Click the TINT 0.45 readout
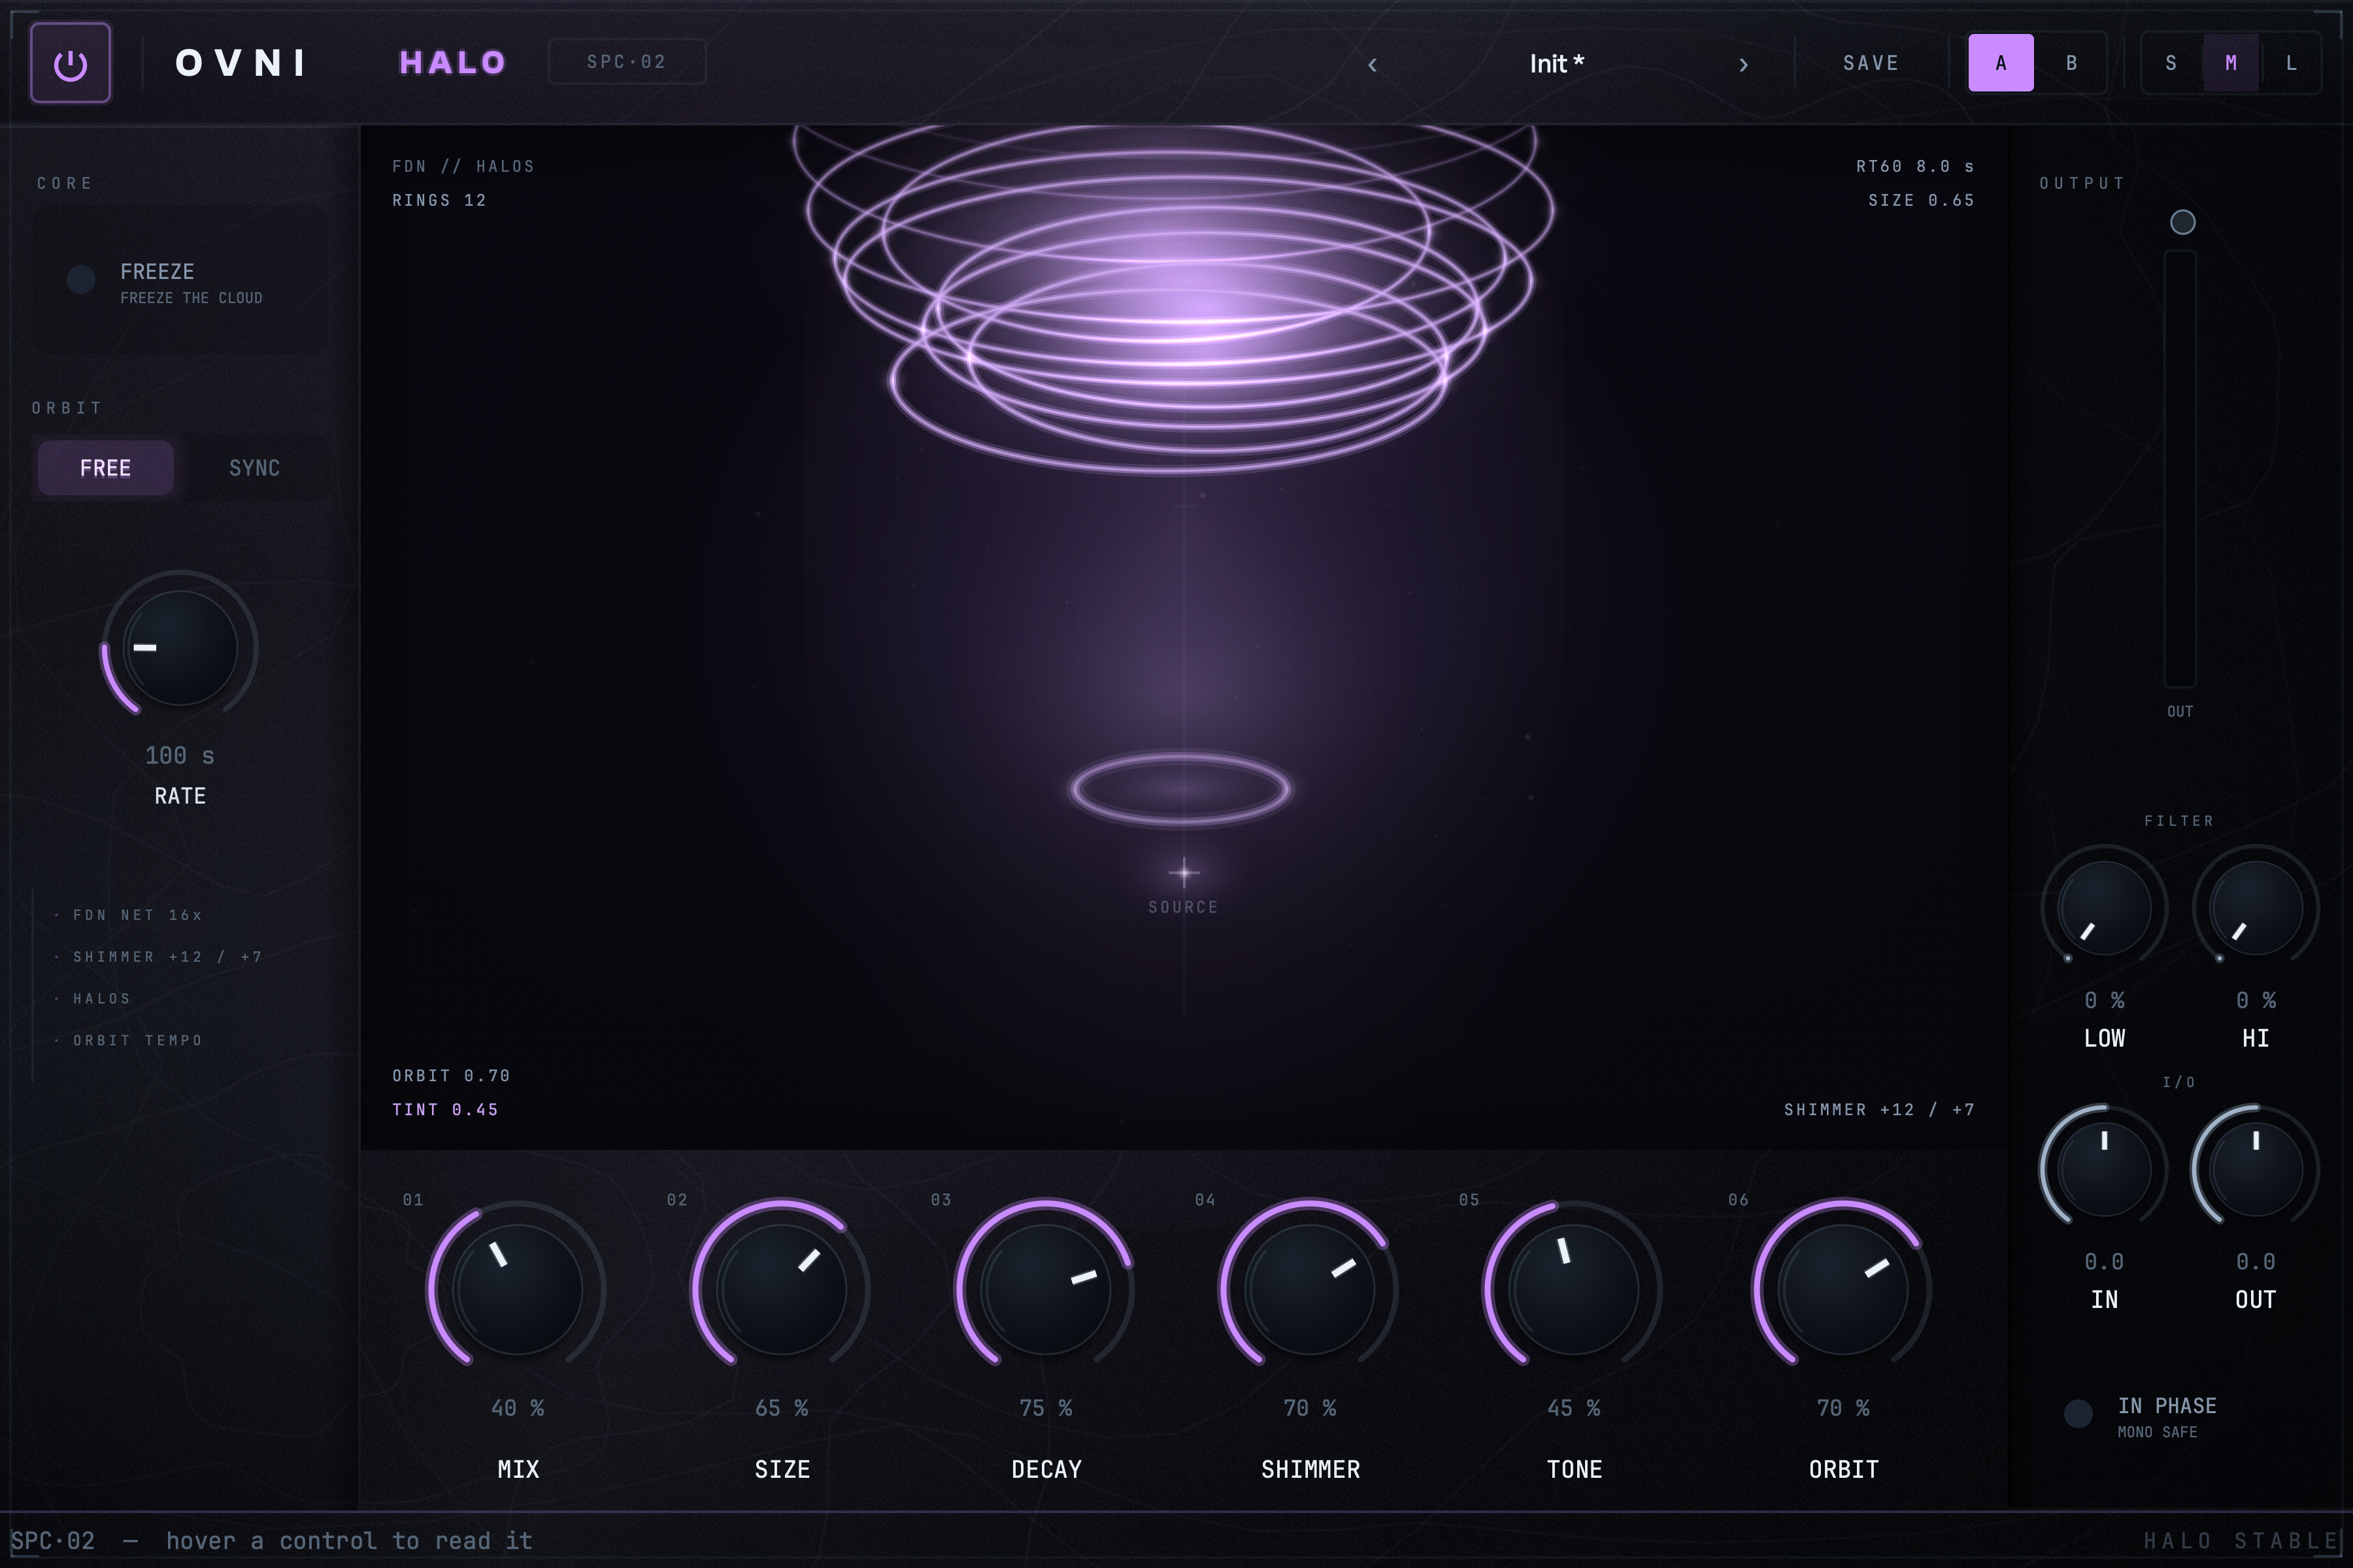This screenshot has height=1568, width=2353. pos(445,1110)
